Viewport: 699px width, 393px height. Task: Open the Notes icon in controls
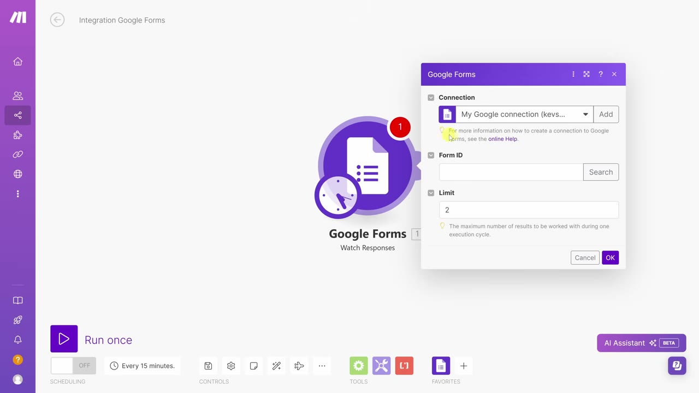point(254,366)
